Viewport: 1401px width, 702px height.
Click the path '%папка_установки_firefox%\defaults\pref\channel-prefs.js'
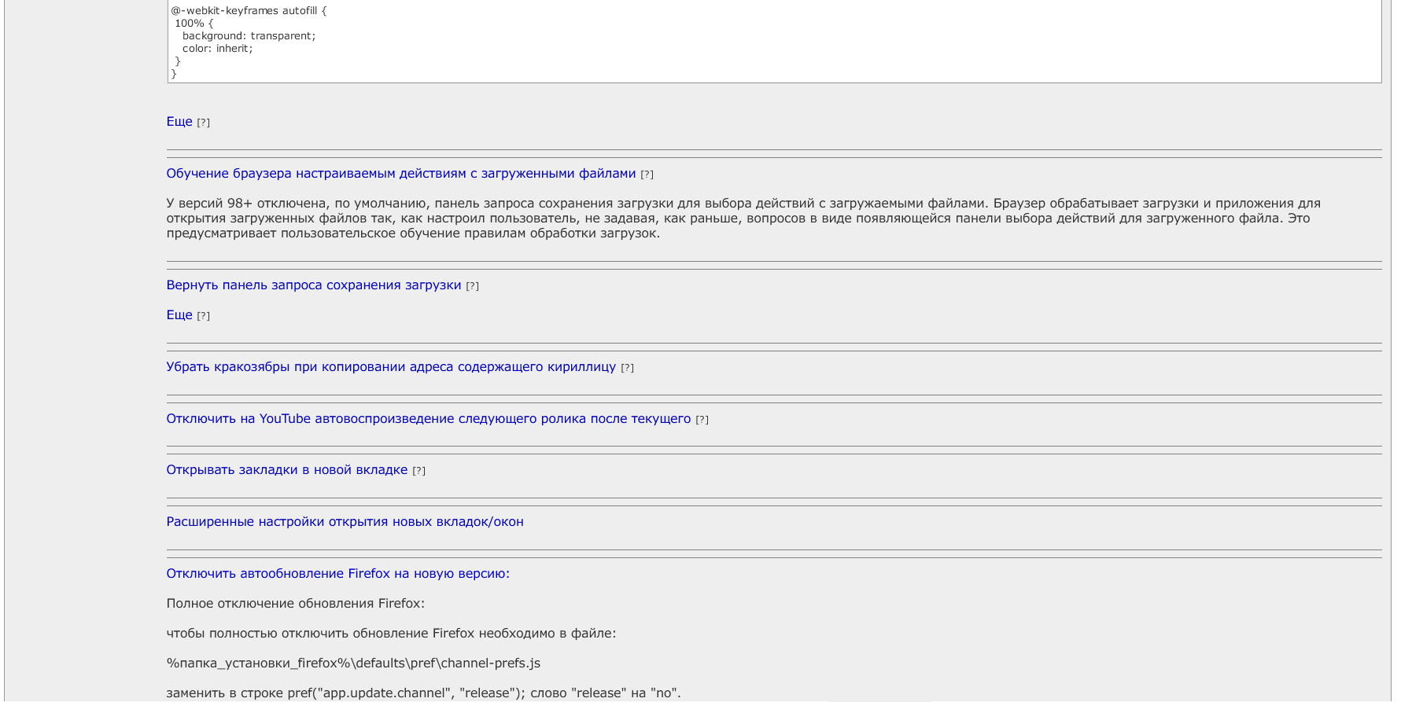(353, 663)
